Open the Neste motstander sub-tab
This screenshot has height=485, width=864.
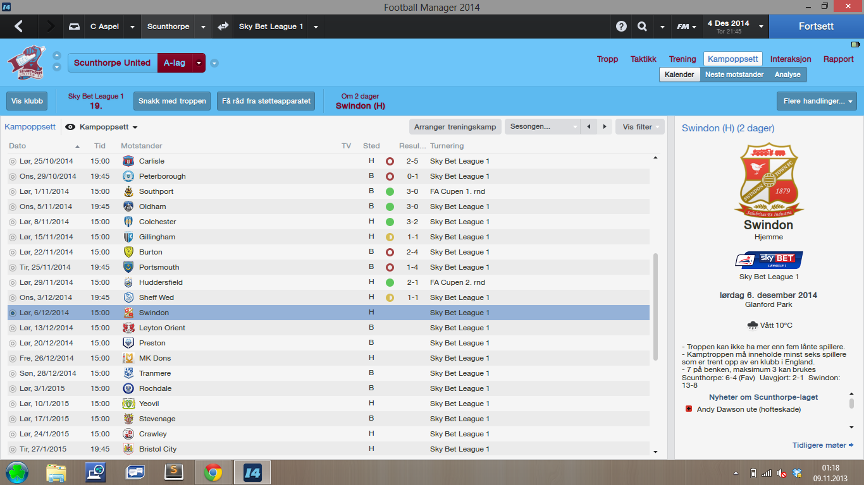[x=734, y=75]
